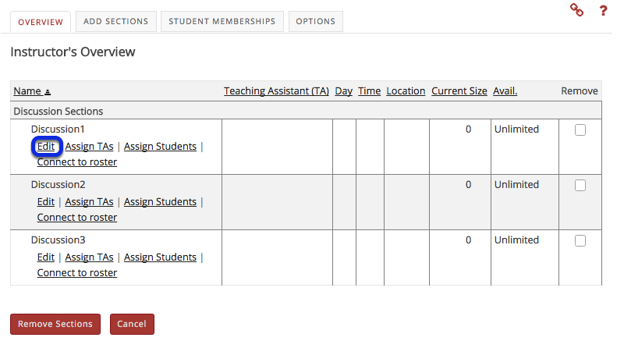This screenshot has height=348, width=624.
Task: Sort sections by Location header
Action: coord(406,91)
